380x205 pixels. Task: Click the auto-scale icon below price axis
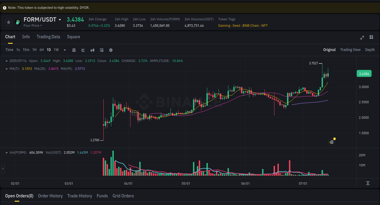click(x=367, y=183)
